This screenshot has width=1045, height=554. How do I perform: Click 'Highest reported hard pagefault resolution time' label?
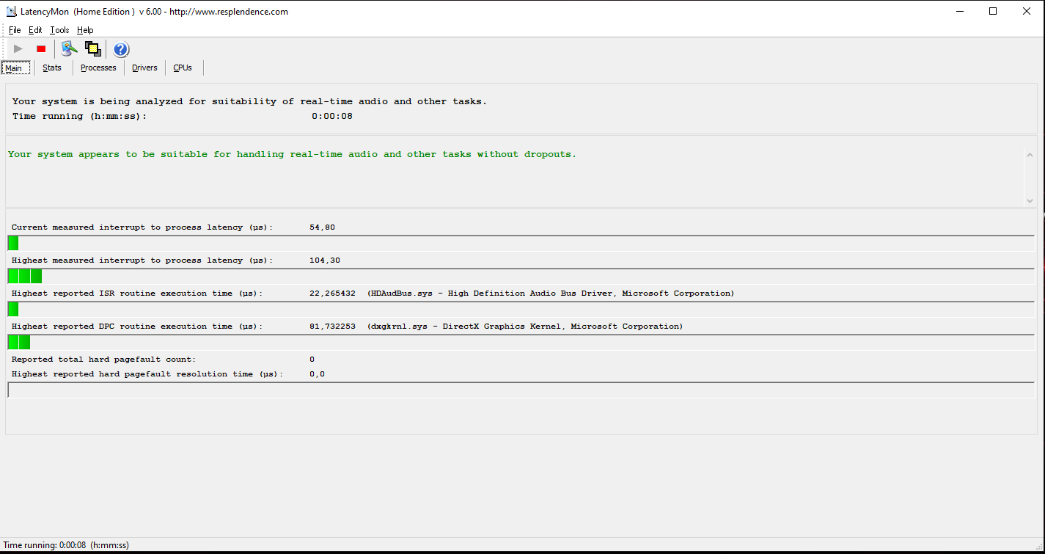[x=147, y=374]
